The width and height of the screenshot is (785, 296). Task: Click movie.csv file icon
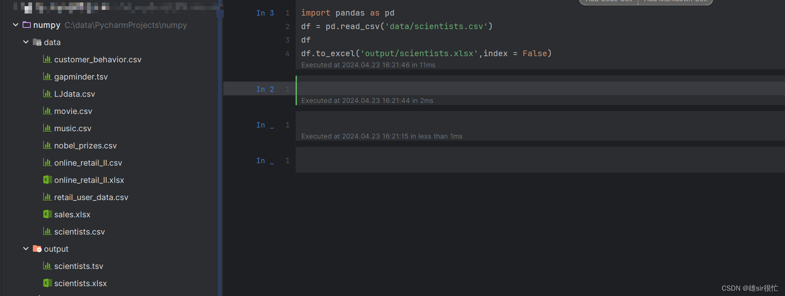click(x=47, y=111)
